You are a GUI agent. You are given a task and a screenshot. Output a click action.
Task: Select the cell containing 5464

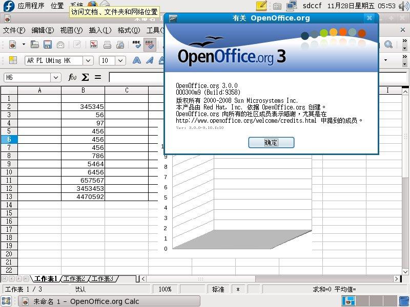(83, 164)
